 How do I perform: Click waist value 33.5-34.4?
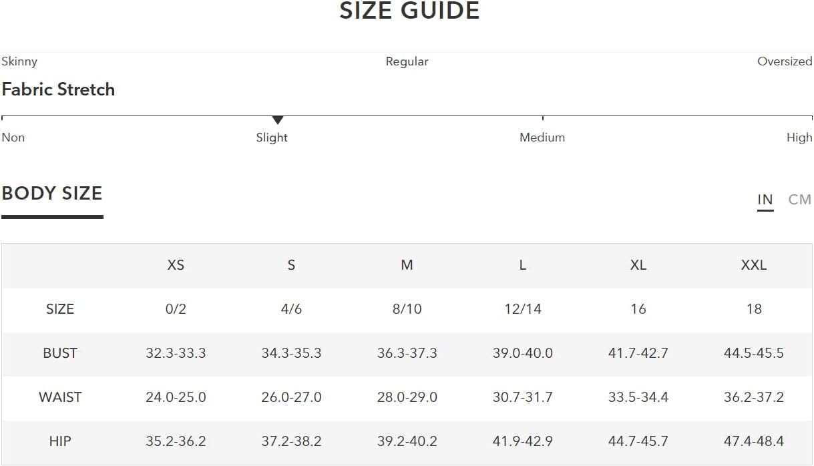tap(638, 397)
